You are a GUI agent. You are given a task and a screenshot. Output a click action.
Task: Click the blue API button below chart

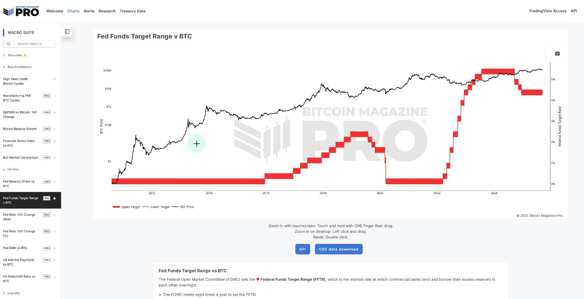303,249
